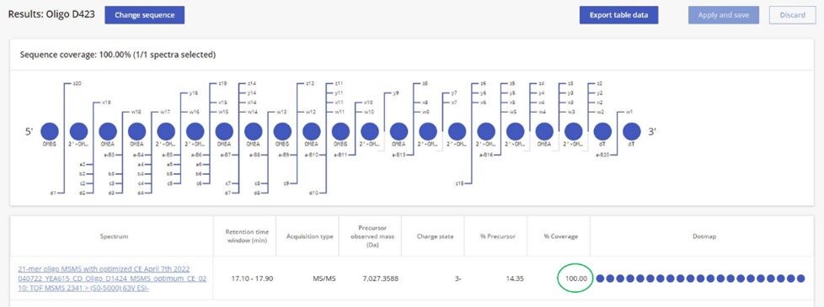Click the 14.35 precursor percentage cell

(514, 278)
